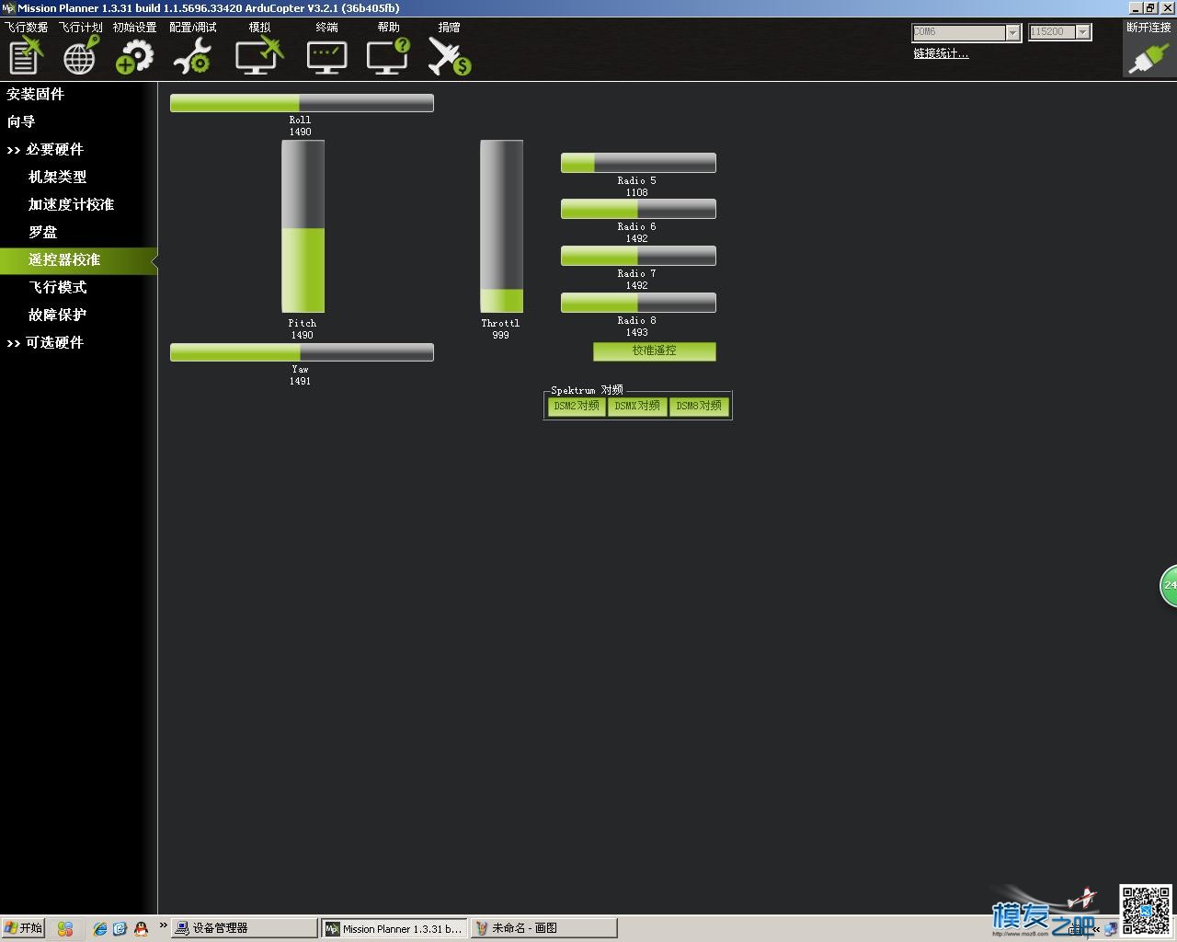1177x942 pixels.
Task: Click the Yaw value 1491
Action: 300,381
